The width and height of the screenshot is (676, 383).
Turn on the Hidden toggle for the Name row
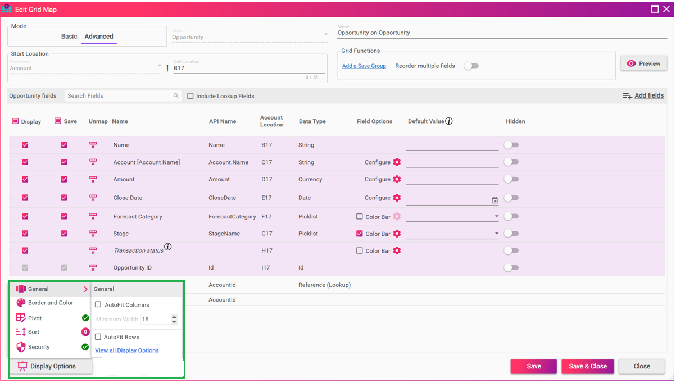(511, 145)
